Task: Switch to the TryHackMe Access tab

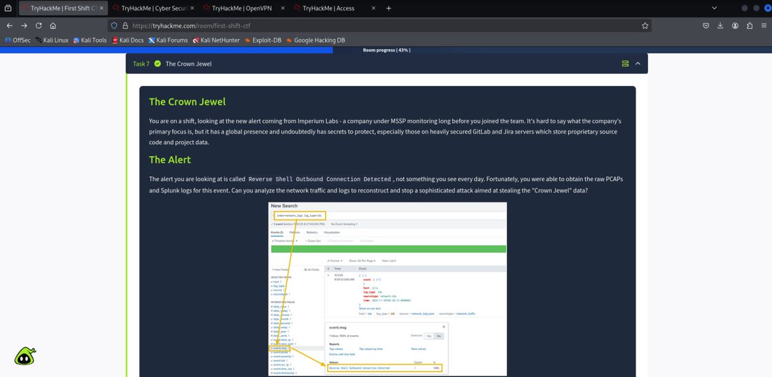Action: point(335,8)
